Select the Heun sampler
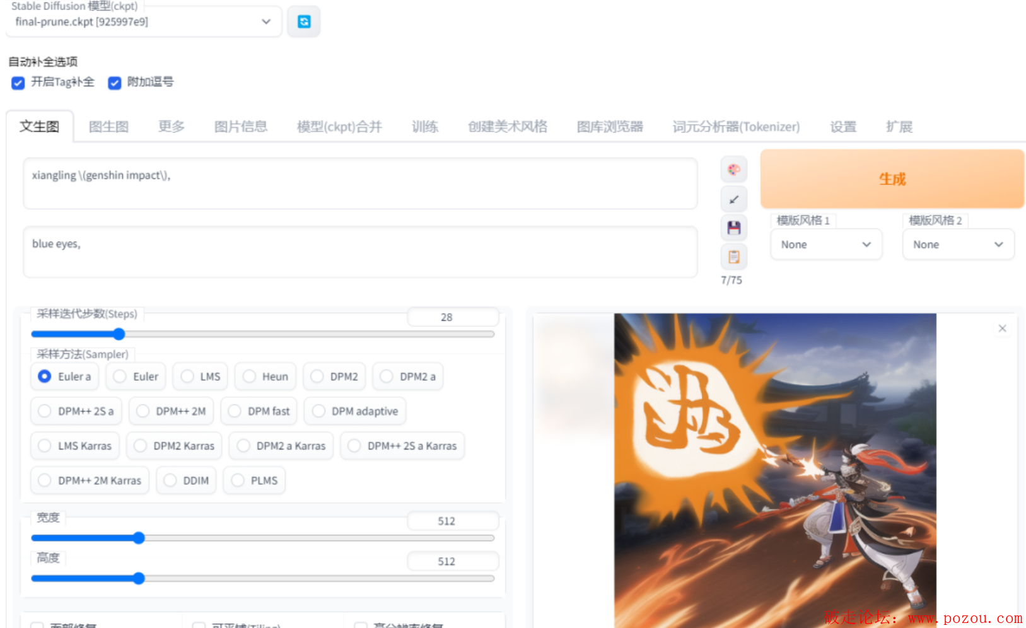The width and height of the screenshot is (1026, 628). click(x=265, y=376)
